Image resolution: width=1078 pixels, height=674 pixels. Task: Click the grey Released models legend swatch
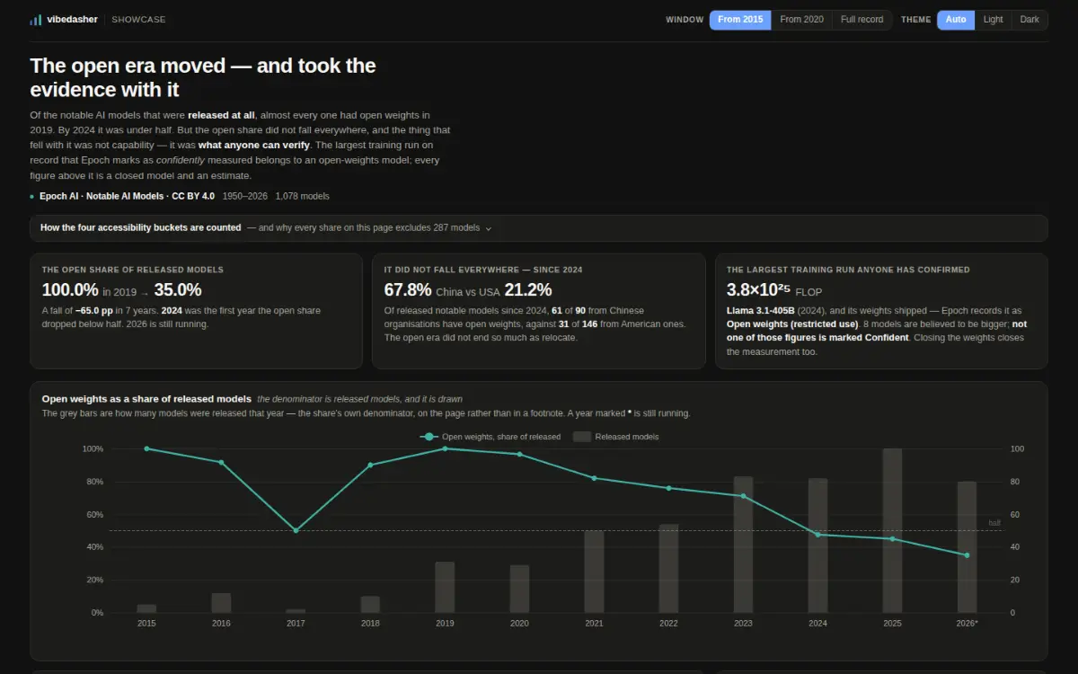point(582,437)
